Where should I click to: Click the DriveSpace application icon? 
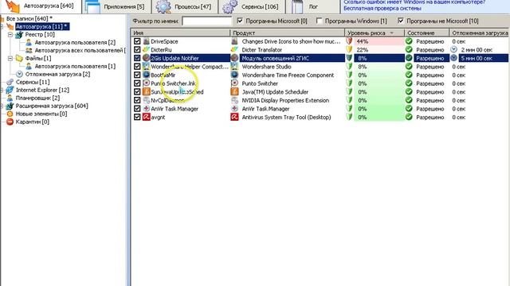point(146,41)
